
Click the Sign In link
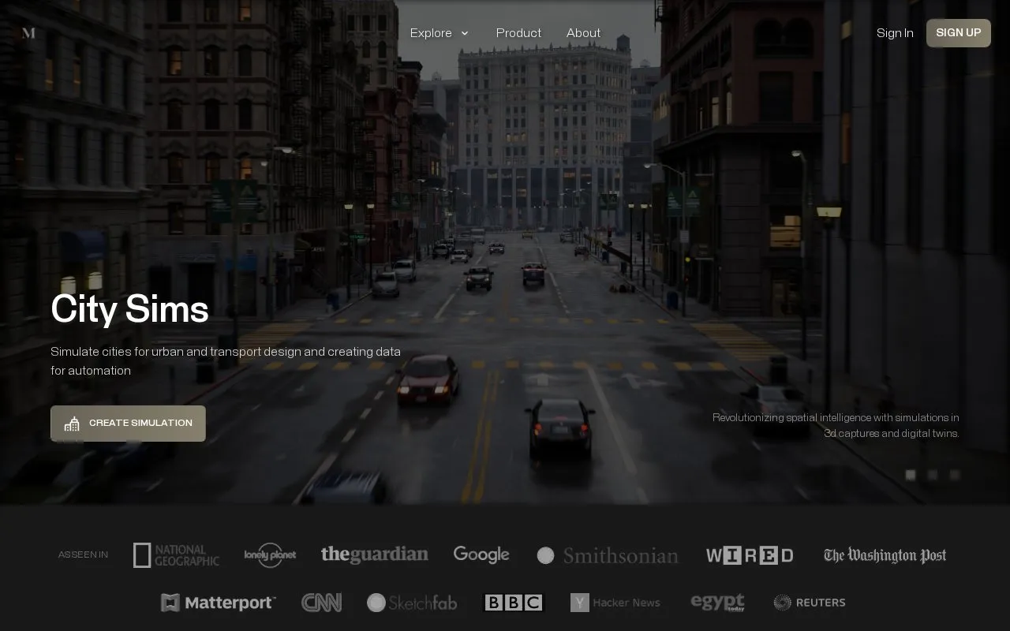pyautogui.click(x=895, y=33)
